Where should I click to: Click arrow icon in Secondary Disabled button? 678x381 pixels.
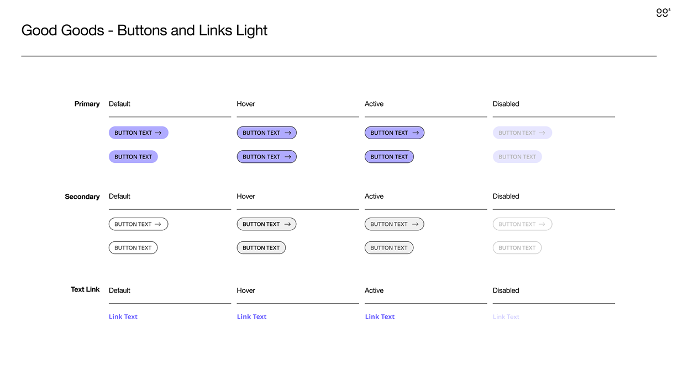click(x=542, y=224)
